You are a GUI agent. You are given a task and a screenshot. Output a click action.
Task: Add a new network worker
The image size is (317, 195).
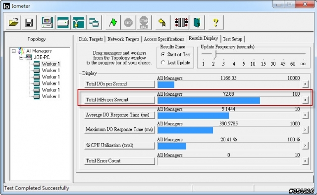78,22
